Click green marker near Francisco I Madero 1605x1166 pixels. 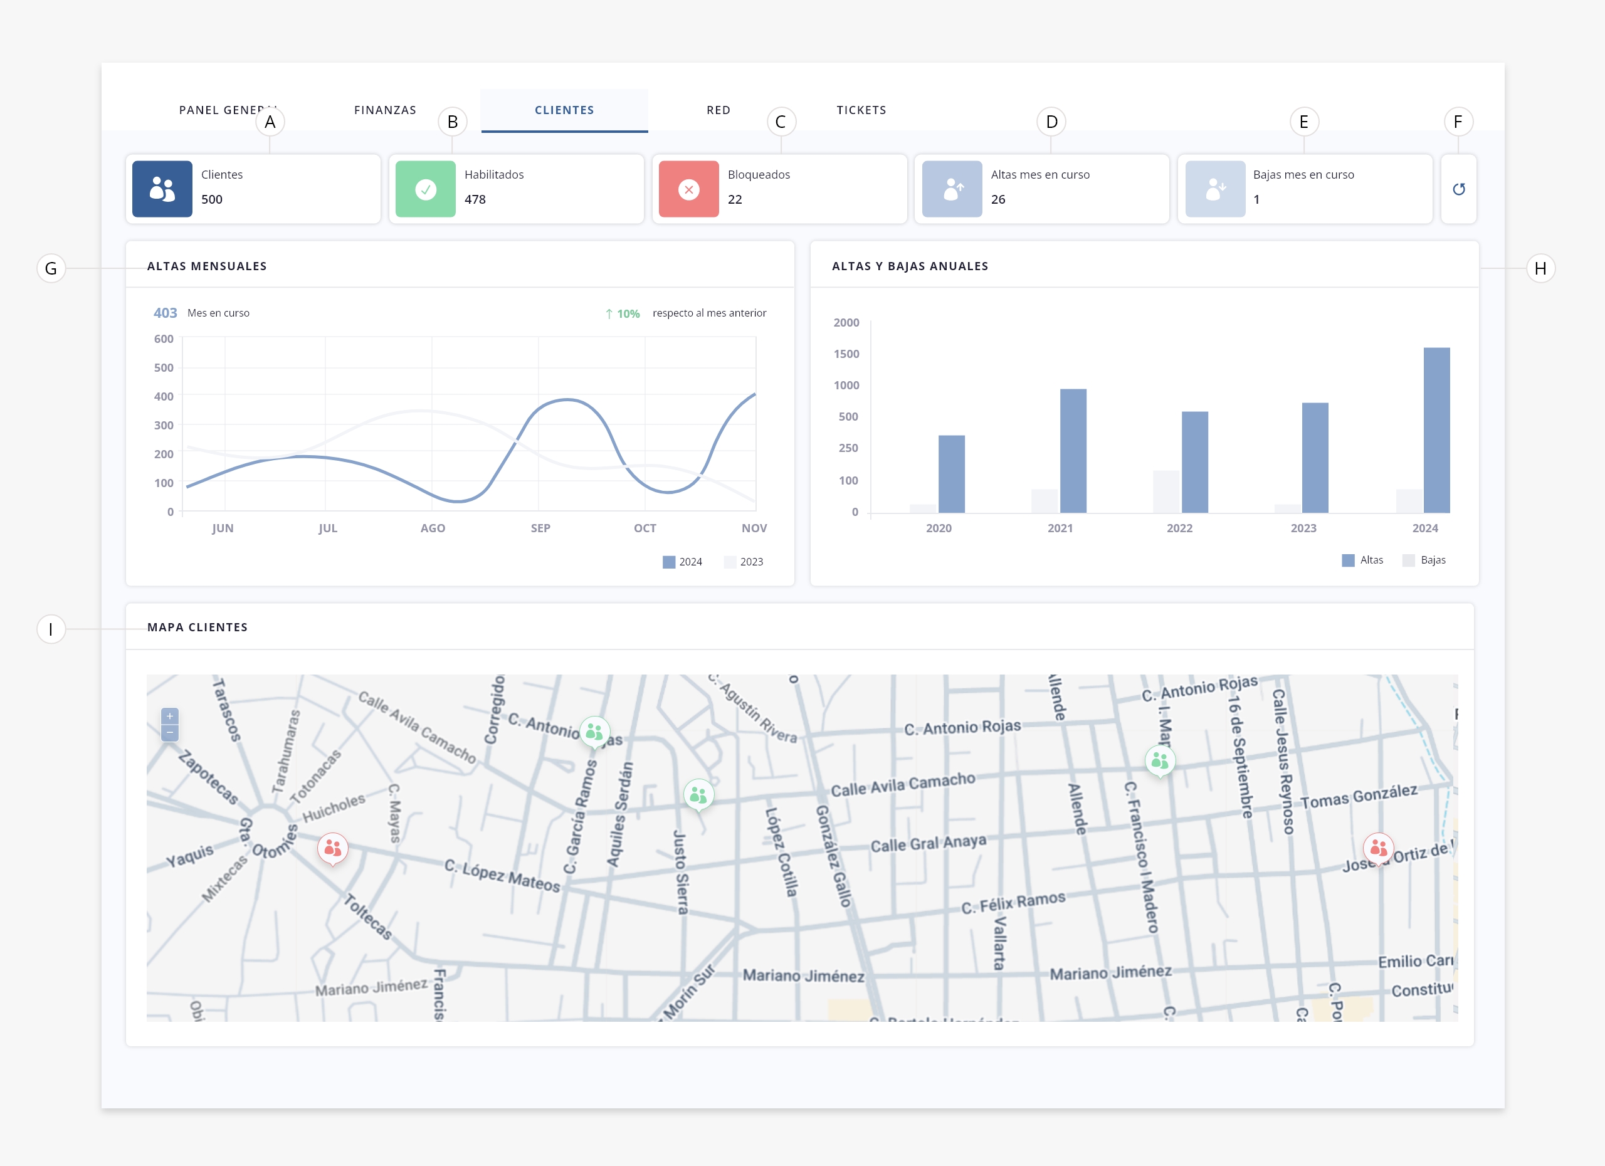point(1160,761)
